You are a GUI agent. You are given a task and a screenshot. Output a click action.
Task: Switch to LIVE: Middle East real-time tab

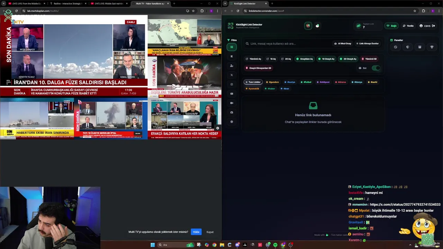[109, 3]
